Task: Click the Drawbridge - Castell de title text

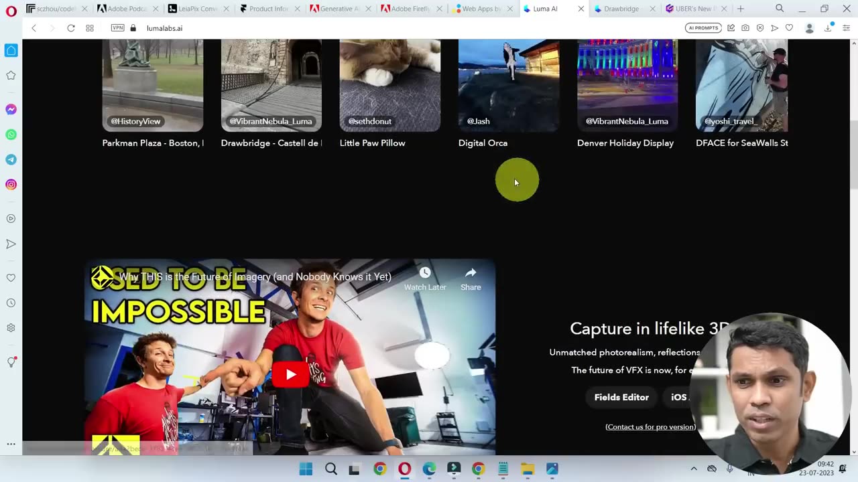Action: [271, 143]
